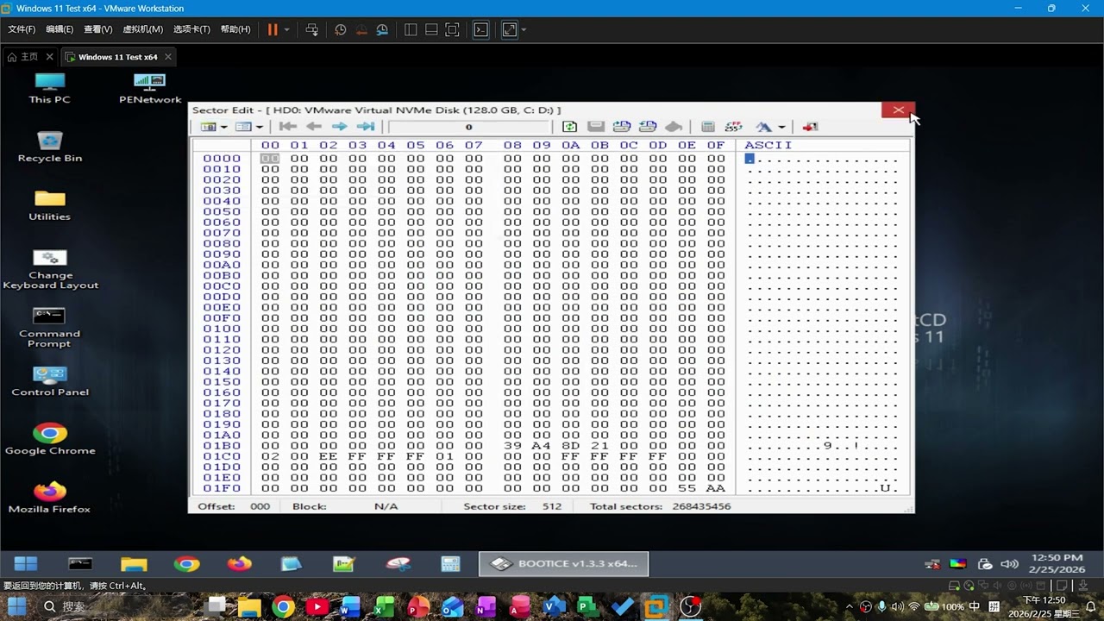Click VMware pause VM button
The width and height of the screenshot is (1104, 621).
pos(273,29)
